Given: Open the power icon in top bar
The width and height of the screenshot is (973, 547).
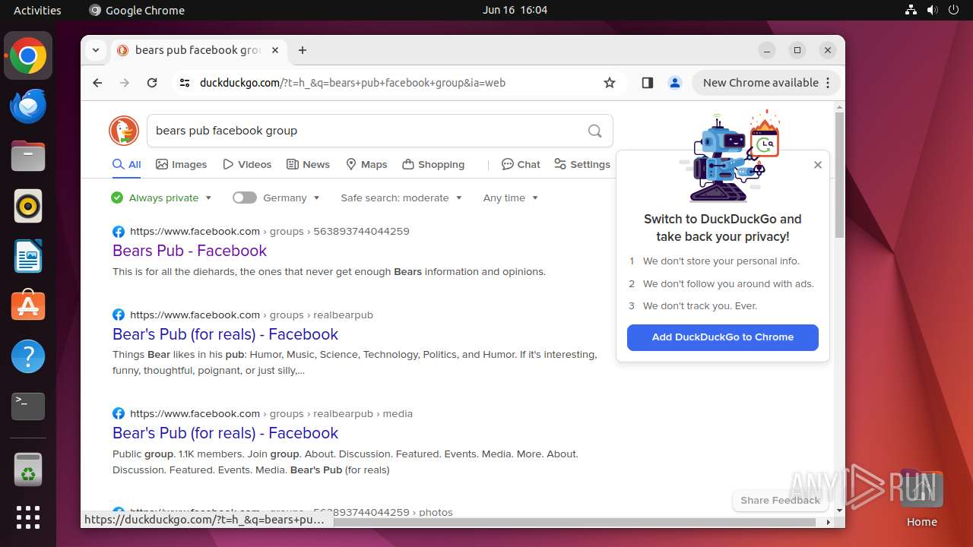Looking at the screenshot, I should (953, 10).
